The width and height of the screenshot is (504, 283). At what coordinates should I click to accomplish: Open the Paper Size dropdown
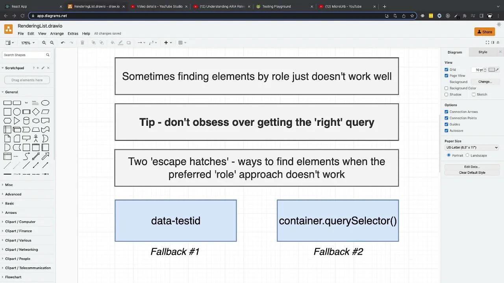click(471, 147)
